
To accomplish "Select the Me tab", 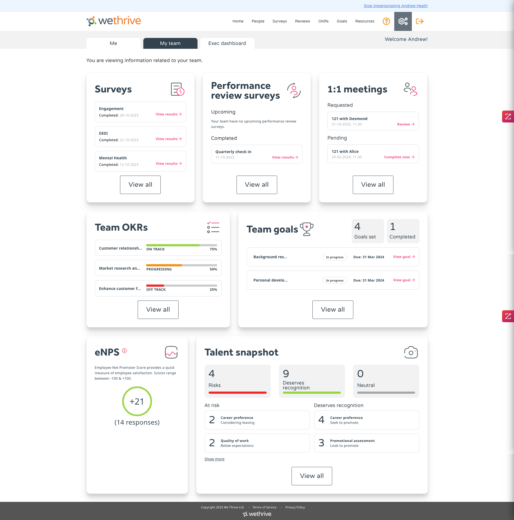I will click(x=113, y=43).
